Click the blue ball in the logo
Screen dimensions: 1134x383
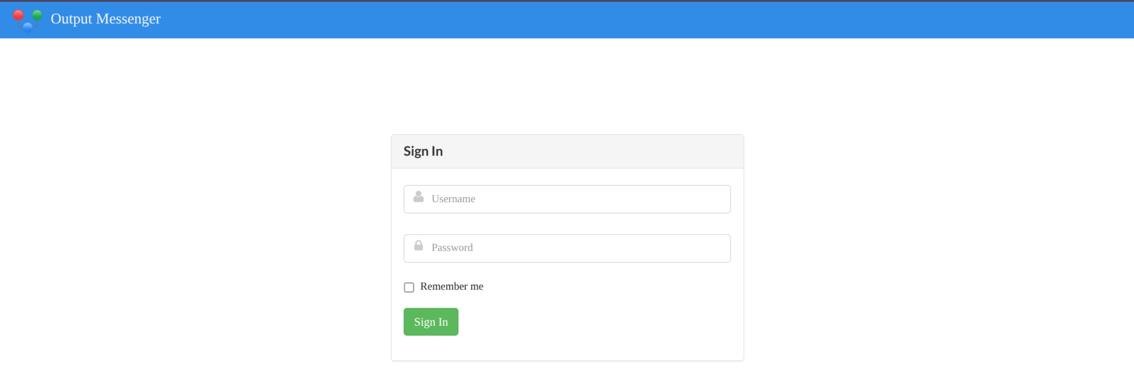click(x=27, y=27)
